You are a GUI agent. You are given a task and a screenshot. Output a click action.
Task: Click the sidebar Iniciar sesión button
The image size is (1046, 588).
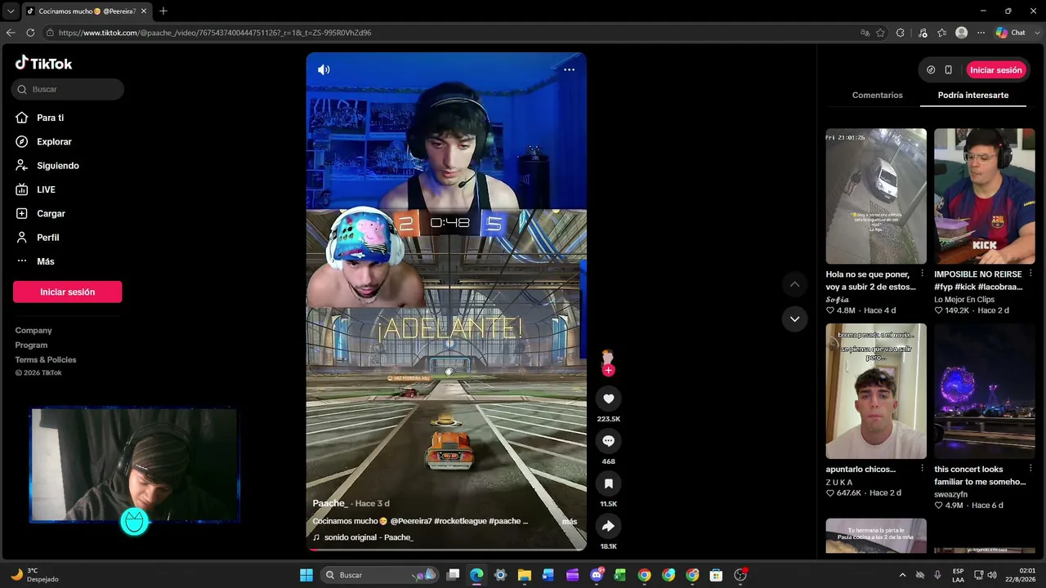67,292
